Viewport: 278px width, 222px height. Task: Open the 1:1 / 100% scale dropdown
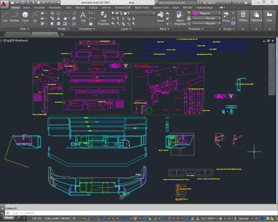(209, 219)
